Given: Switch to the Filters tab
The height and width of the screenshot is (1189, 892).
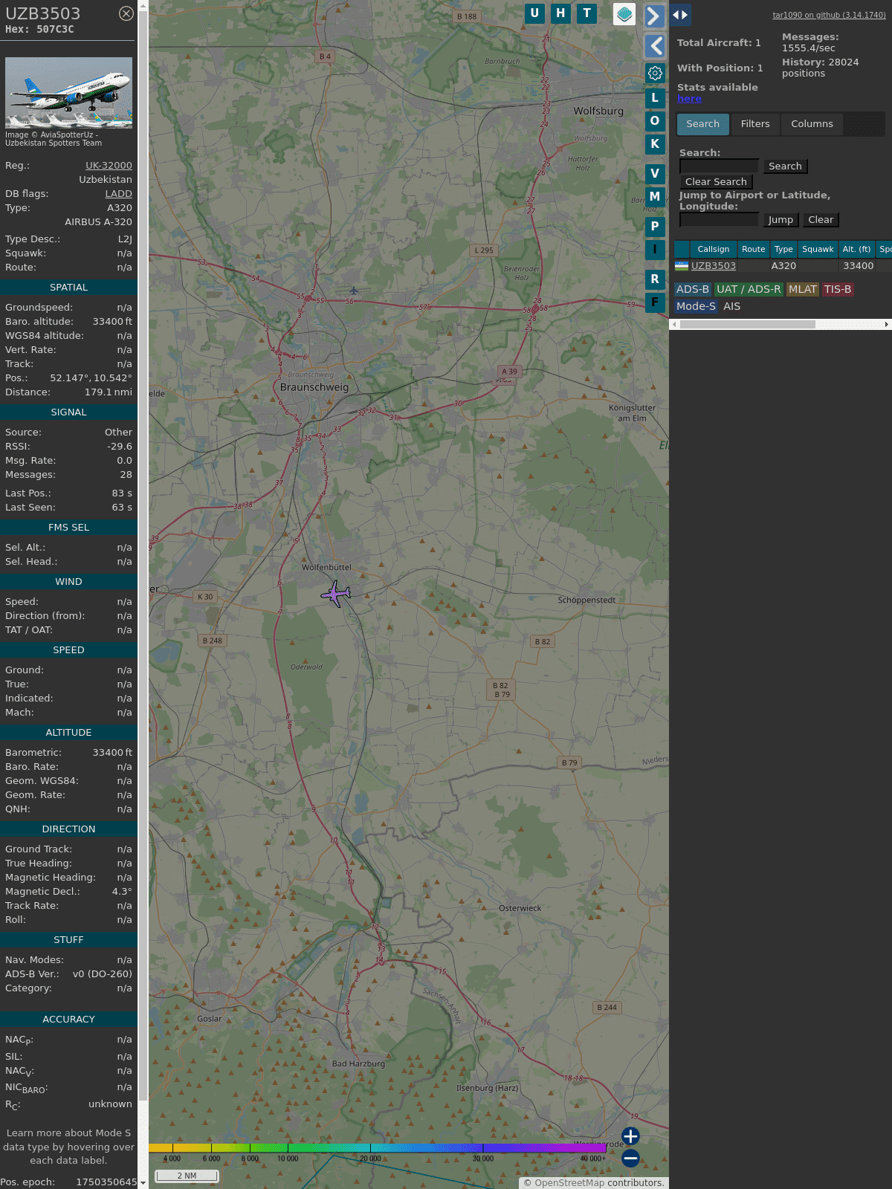Looking at the screenshot, I should tap(754, 124).
